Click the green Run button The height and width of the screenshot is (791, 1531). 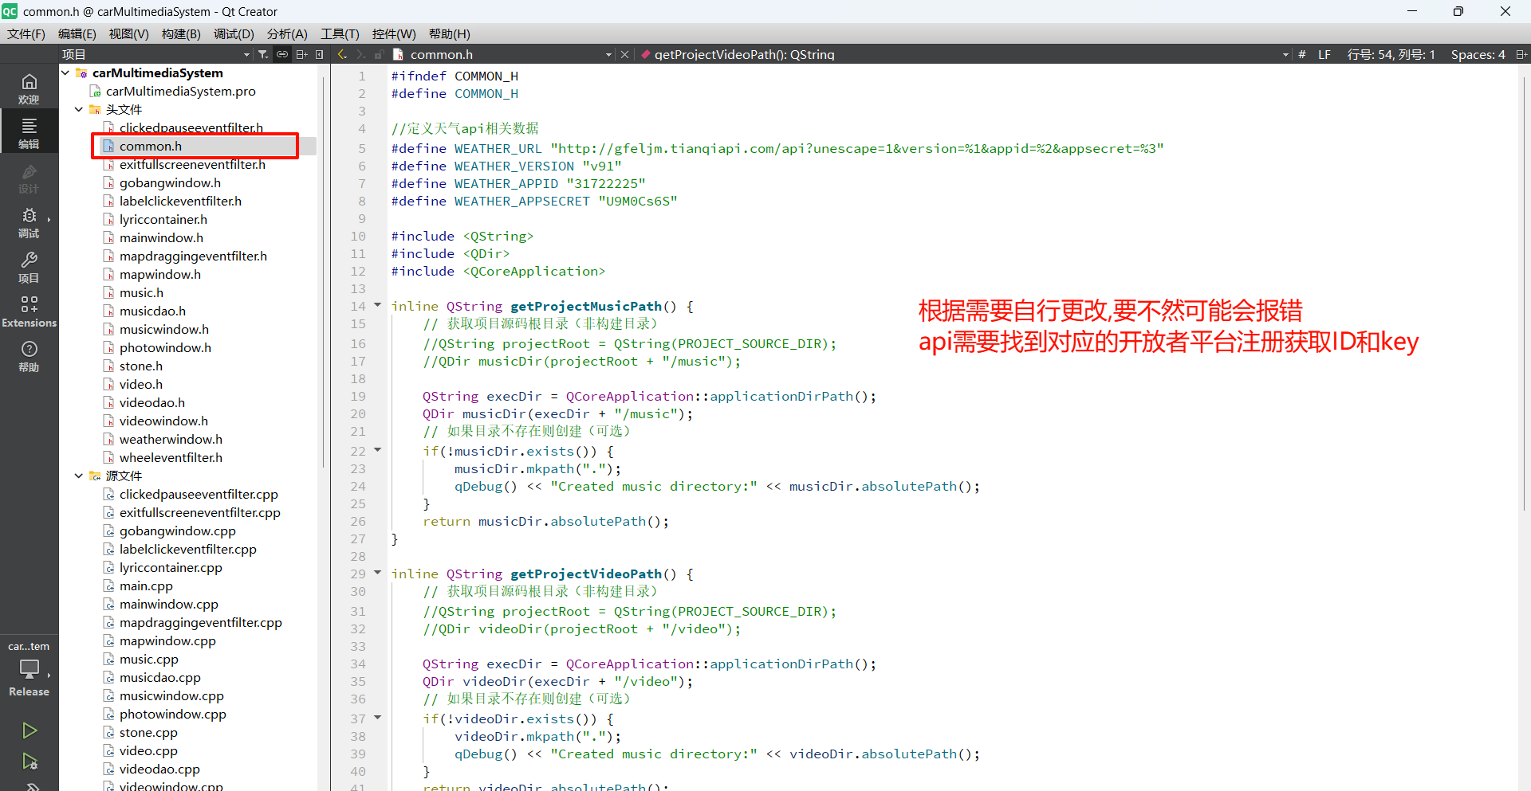[29, 730]
